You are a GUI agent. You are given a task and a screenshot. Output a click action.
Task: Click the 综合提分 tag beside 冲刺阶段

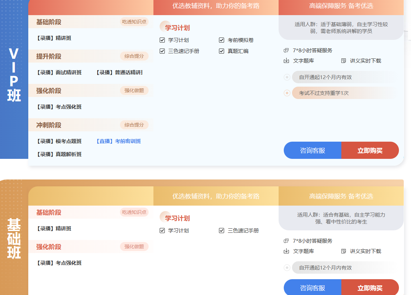[134, 125]
